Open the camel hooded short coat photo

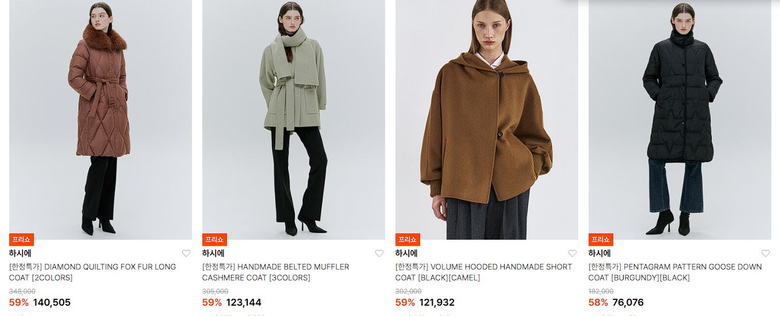(487, 120)
